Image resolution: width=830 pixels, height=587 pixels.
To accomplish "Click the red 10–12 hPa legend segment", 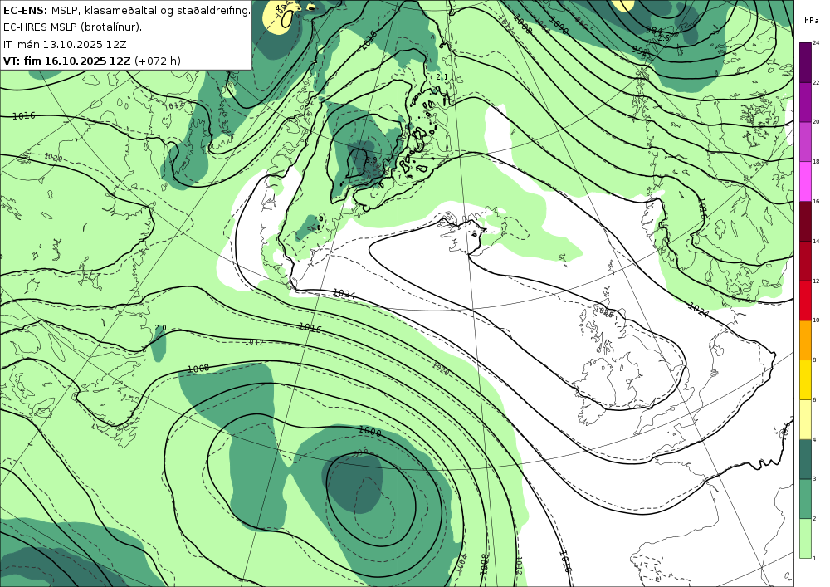I will click(805, 300).
